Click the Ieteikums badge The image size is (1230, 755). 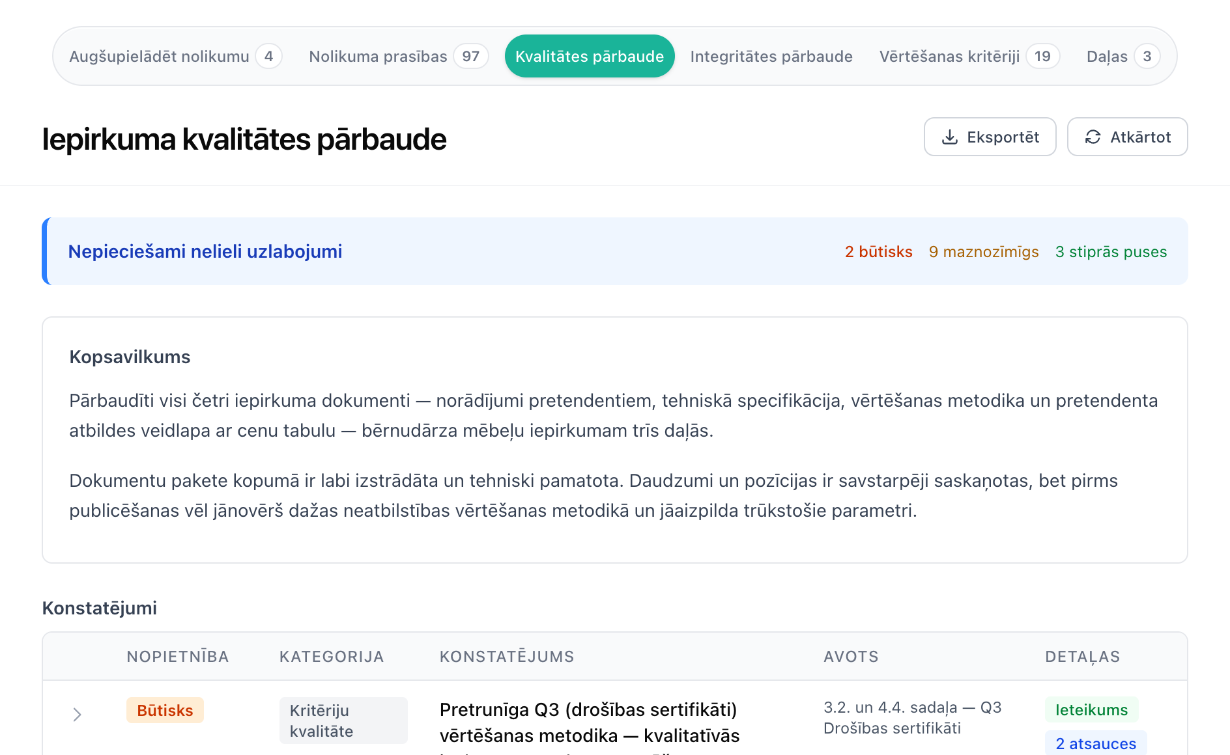(1092, 710)
